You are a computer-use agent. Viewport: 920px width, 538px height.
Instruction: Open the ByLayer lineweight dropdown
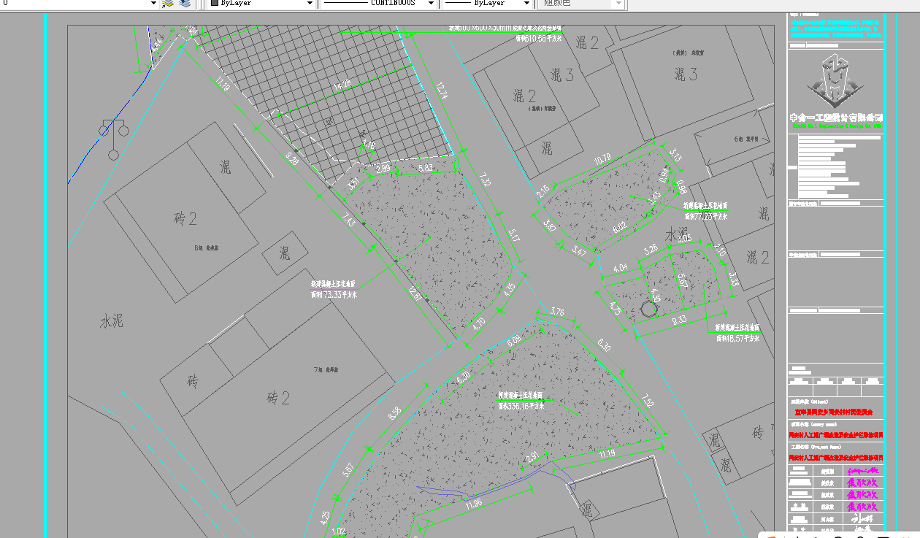point(487,4)
